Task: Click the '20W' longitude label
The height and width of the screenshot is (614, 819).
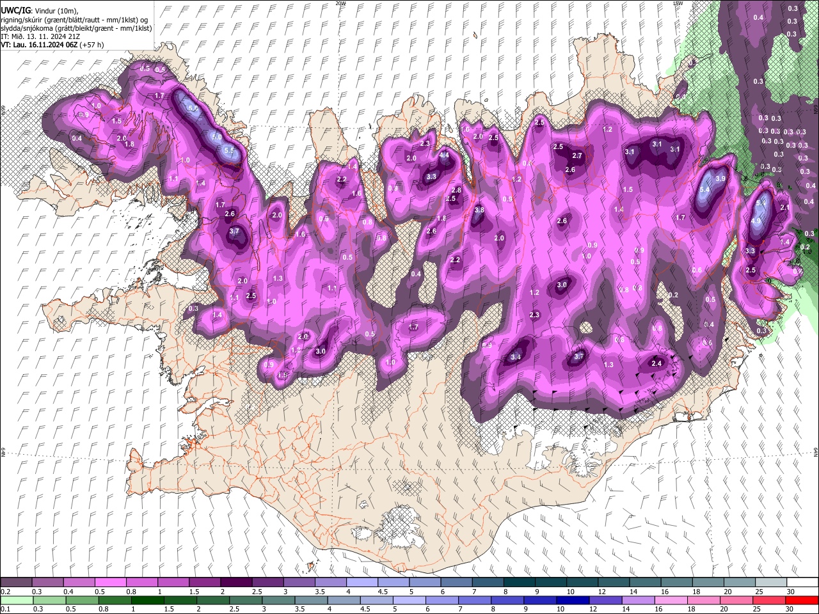Action: pos(340,3)
